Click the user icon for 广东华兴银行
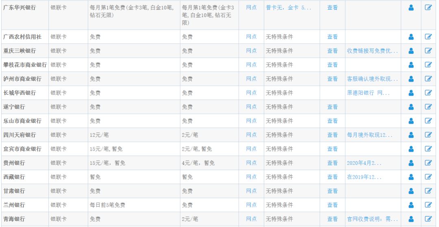The image size is (439, 227). (x=411, y=8)
